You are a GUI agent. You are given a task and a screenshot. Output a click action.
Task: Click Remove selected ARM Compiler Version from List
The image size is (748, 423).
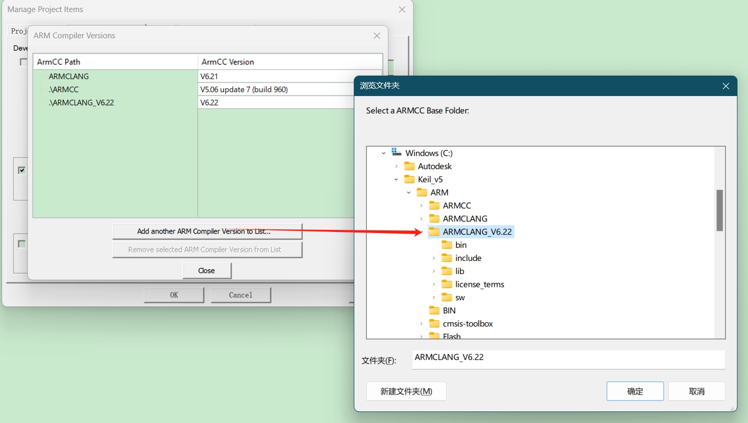tap(207, 250)
